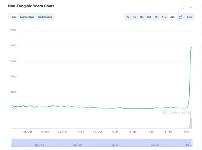The image size is (202, 150).
Task: Click the volume bars at 1. Mar
Action: point(191,123)
